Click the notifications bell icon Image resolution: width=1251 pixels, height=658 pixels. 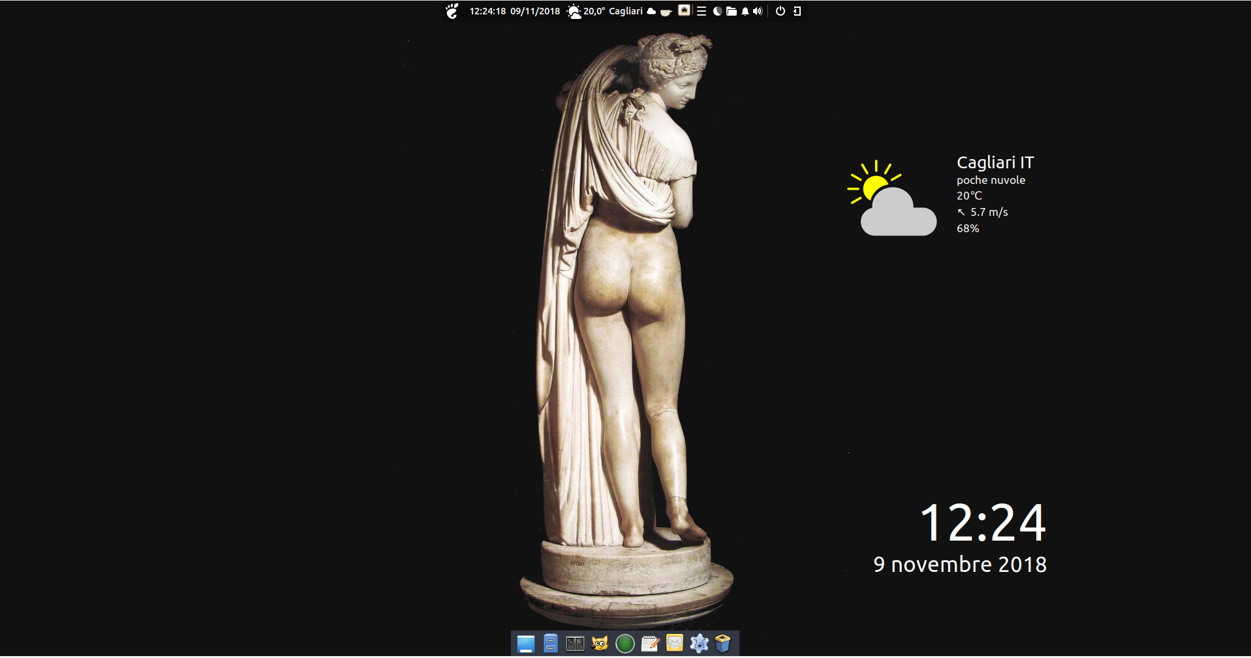(745, 11)
